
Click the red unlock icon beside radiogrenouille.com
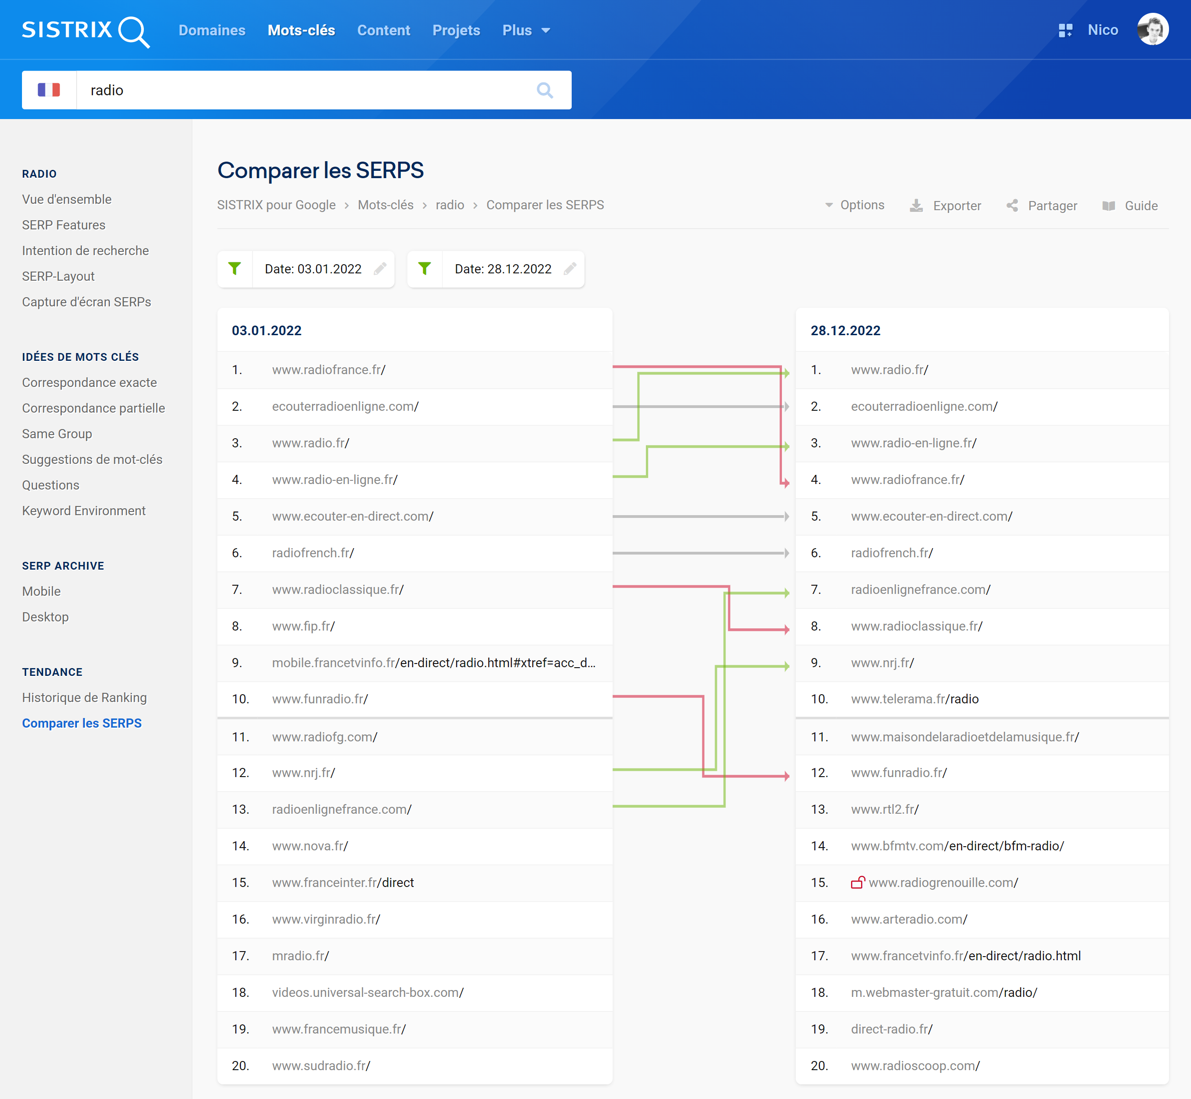click(x=857, y=882)
